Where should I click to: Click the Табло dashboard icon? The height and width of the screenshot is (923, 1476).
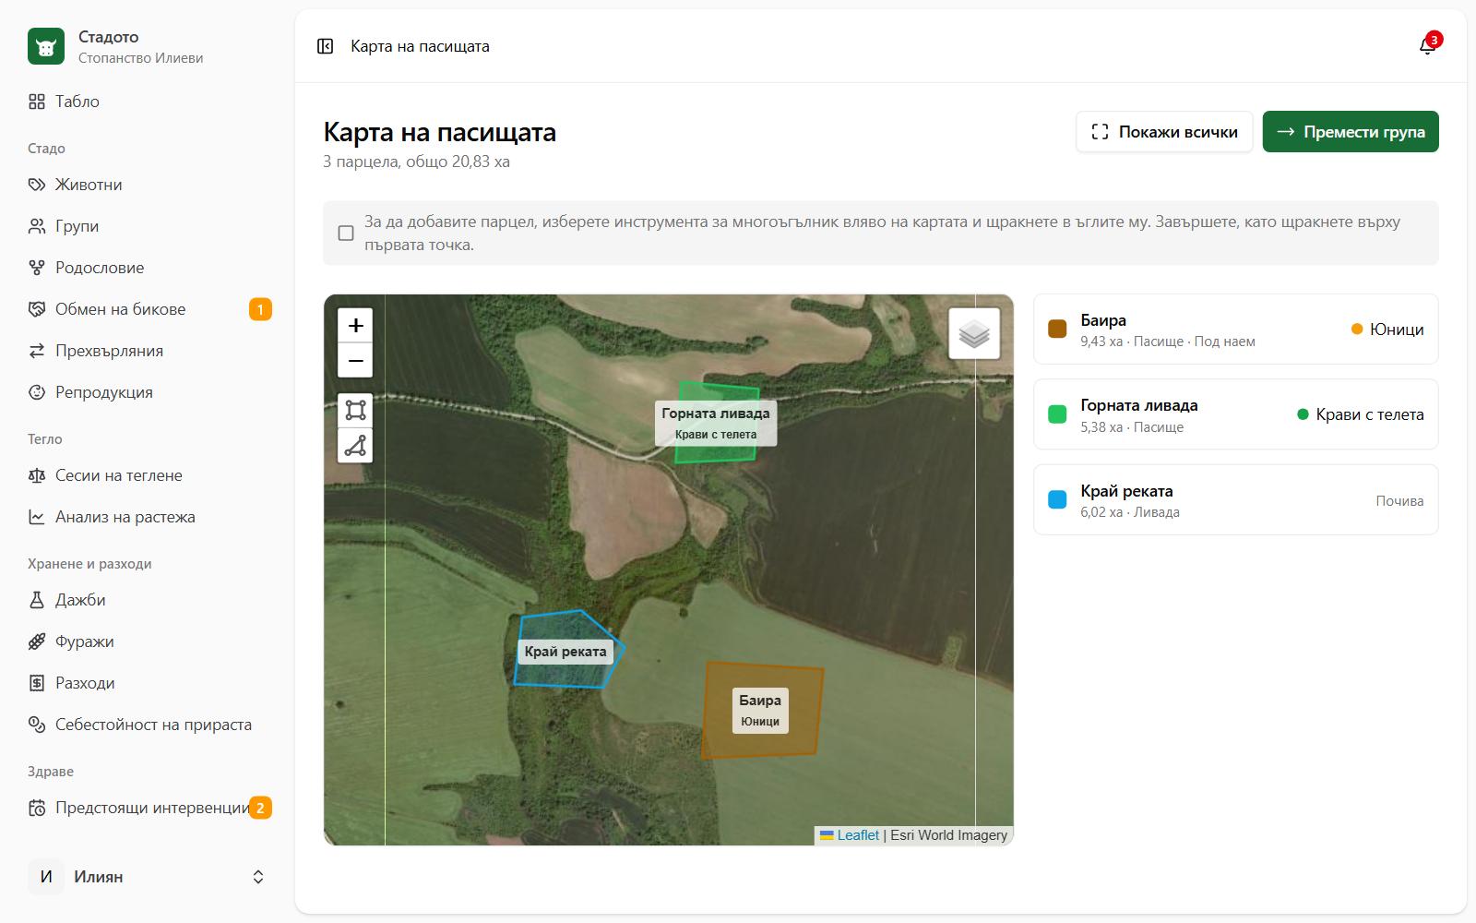(37, 102)
